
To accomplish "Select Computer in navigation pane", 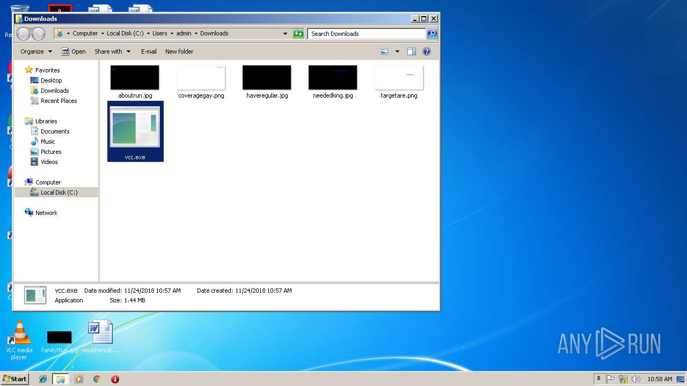I will click(48, 182).
